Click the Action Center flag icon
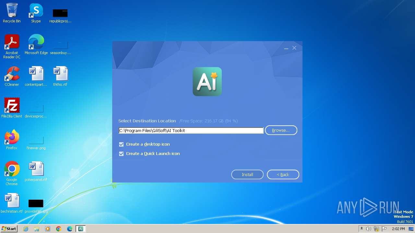The width and height of the screenshot is (415, 233). [x=384, y=229]
